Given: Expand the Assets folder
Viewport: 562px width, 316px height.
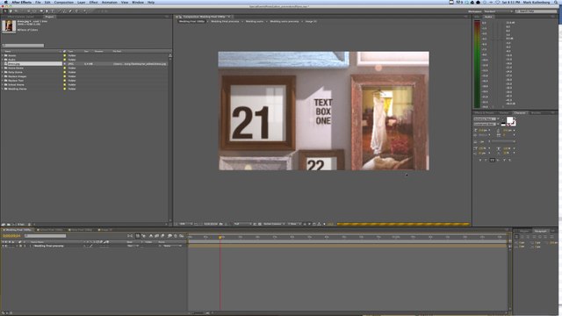Looking at the screenshot, I should coord(3,55).
